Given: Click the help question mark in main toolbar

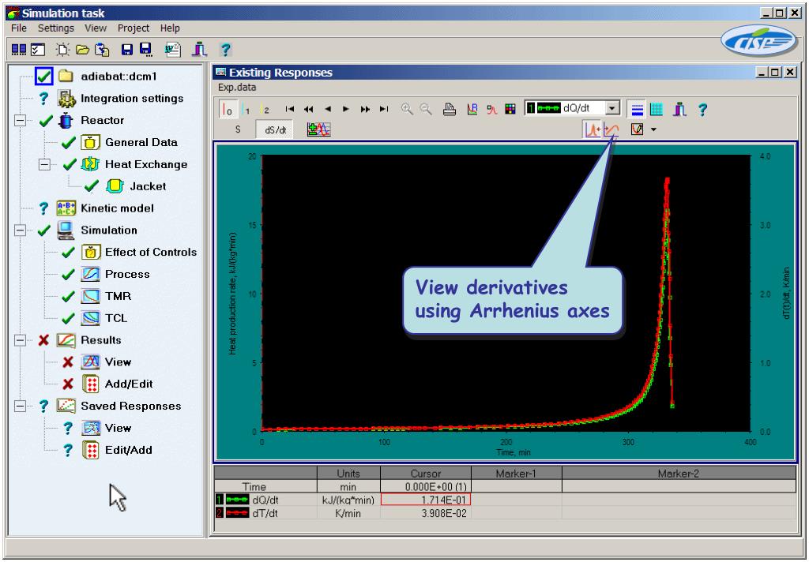Looking at the screenshot, I should pyautogui.click(x=225, y=50).
